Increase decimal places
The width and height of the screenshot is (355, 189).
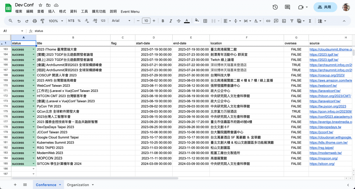click(95, 21)
